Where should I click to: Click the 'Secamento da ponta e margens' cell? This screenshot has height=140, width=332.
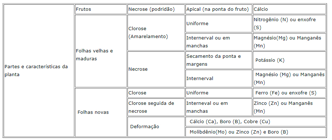pyautogui.click(x=219, y=60)
